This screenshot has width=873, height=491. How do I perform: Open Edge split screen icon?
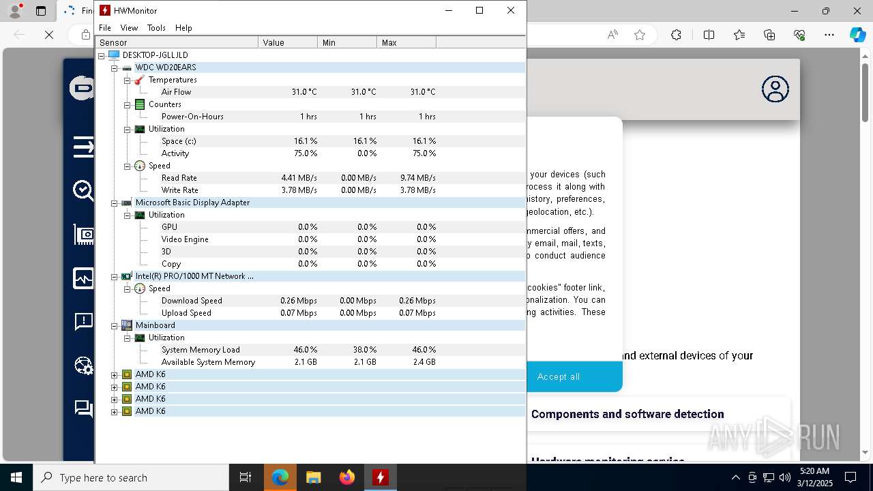click(709, 35)
